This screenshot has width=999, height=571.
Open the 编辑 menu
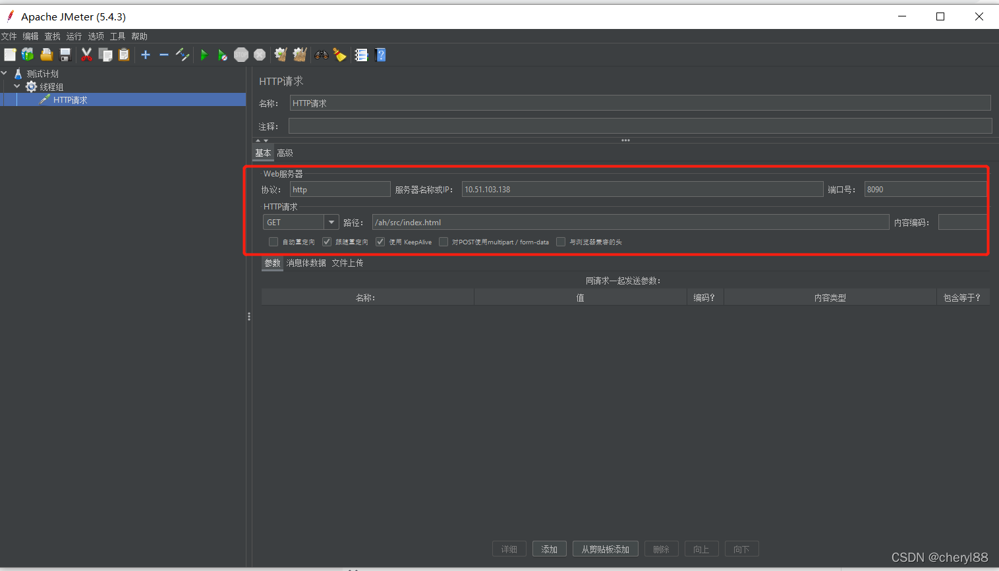31,36
